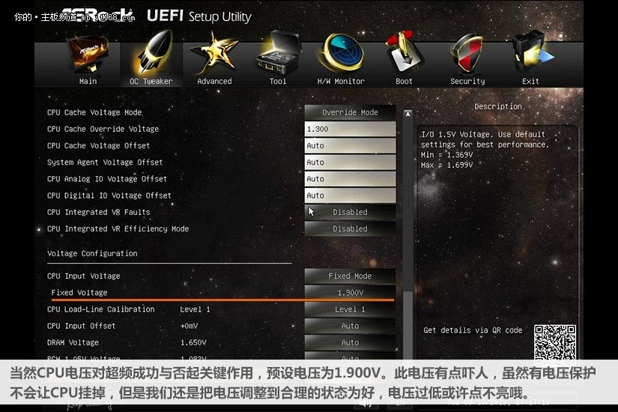Open the Security shield icon
The image size is (618, 412).
(467, 54)
